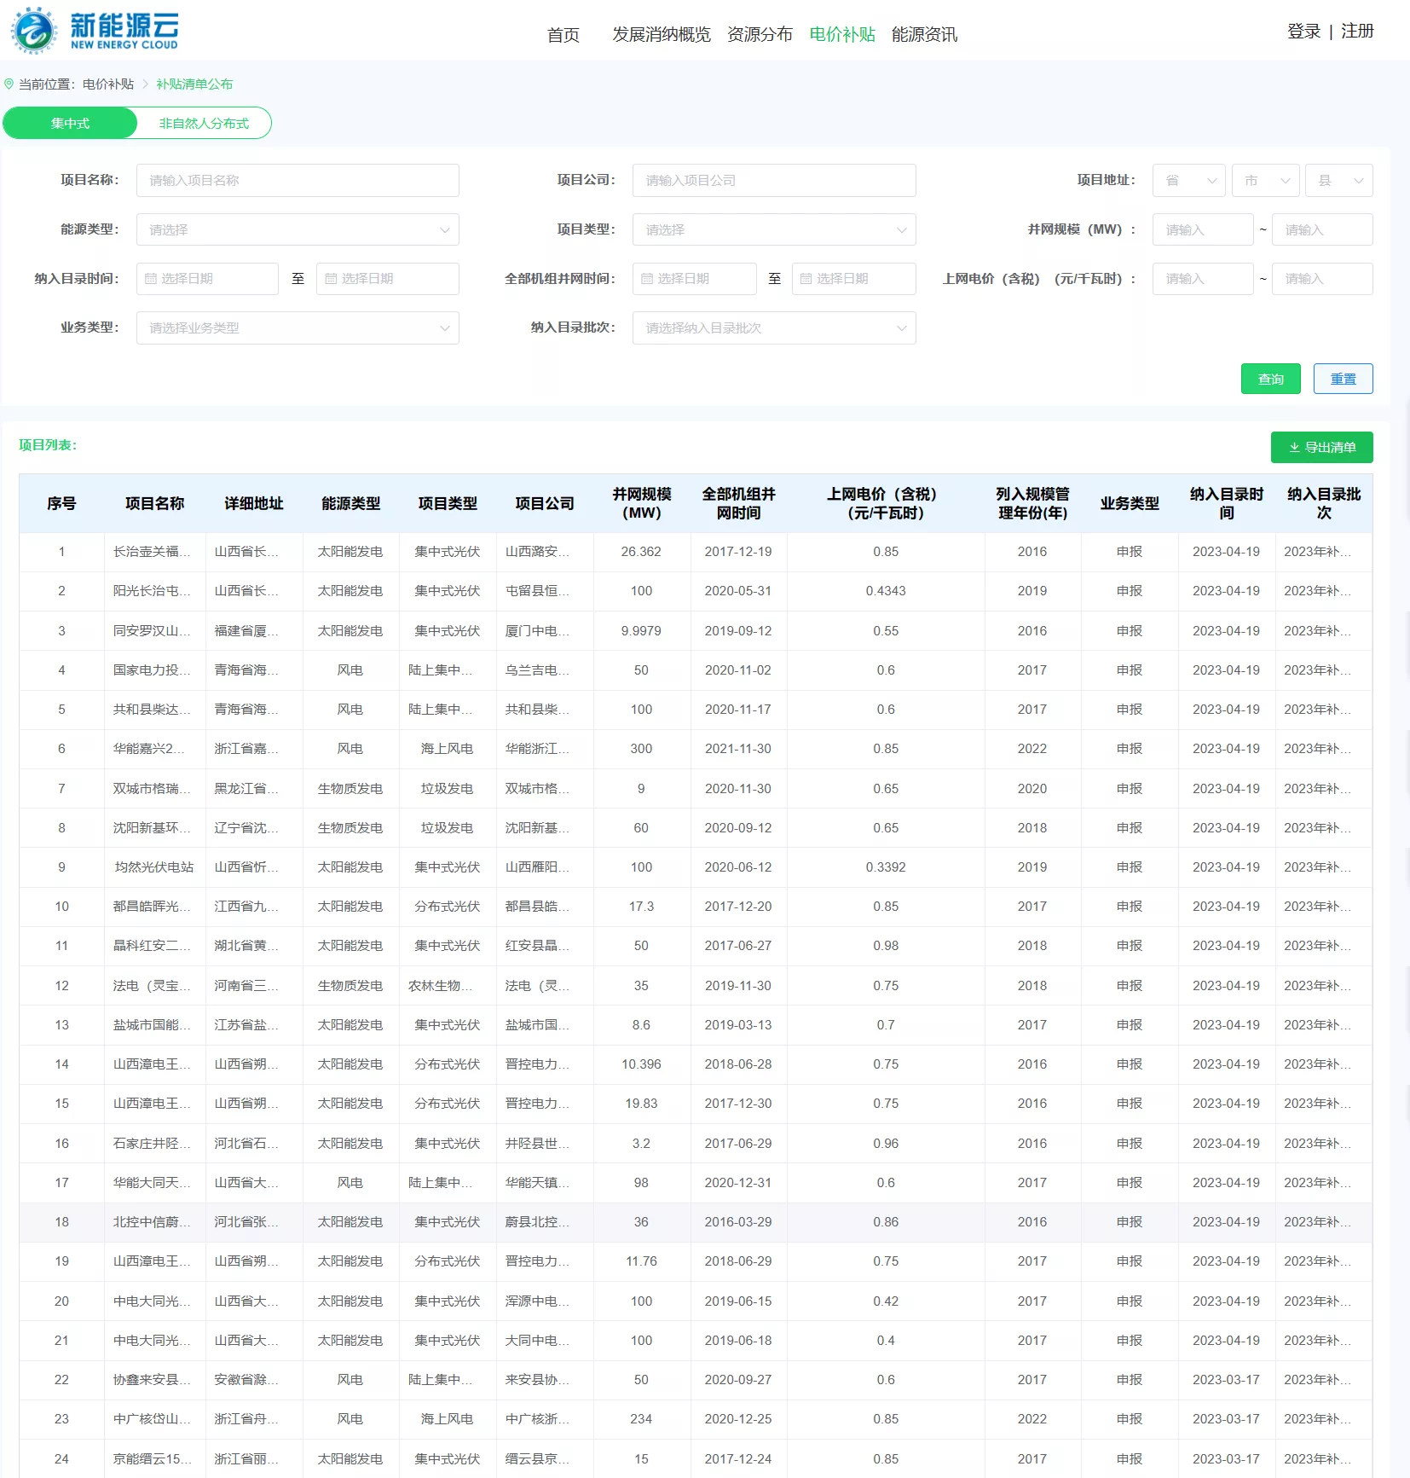Image resolution: width=1410 pixels, height=1478 pixels.
Task: Open the 省 province selector
Action: pyautogui.click(x=1188, y=181)
